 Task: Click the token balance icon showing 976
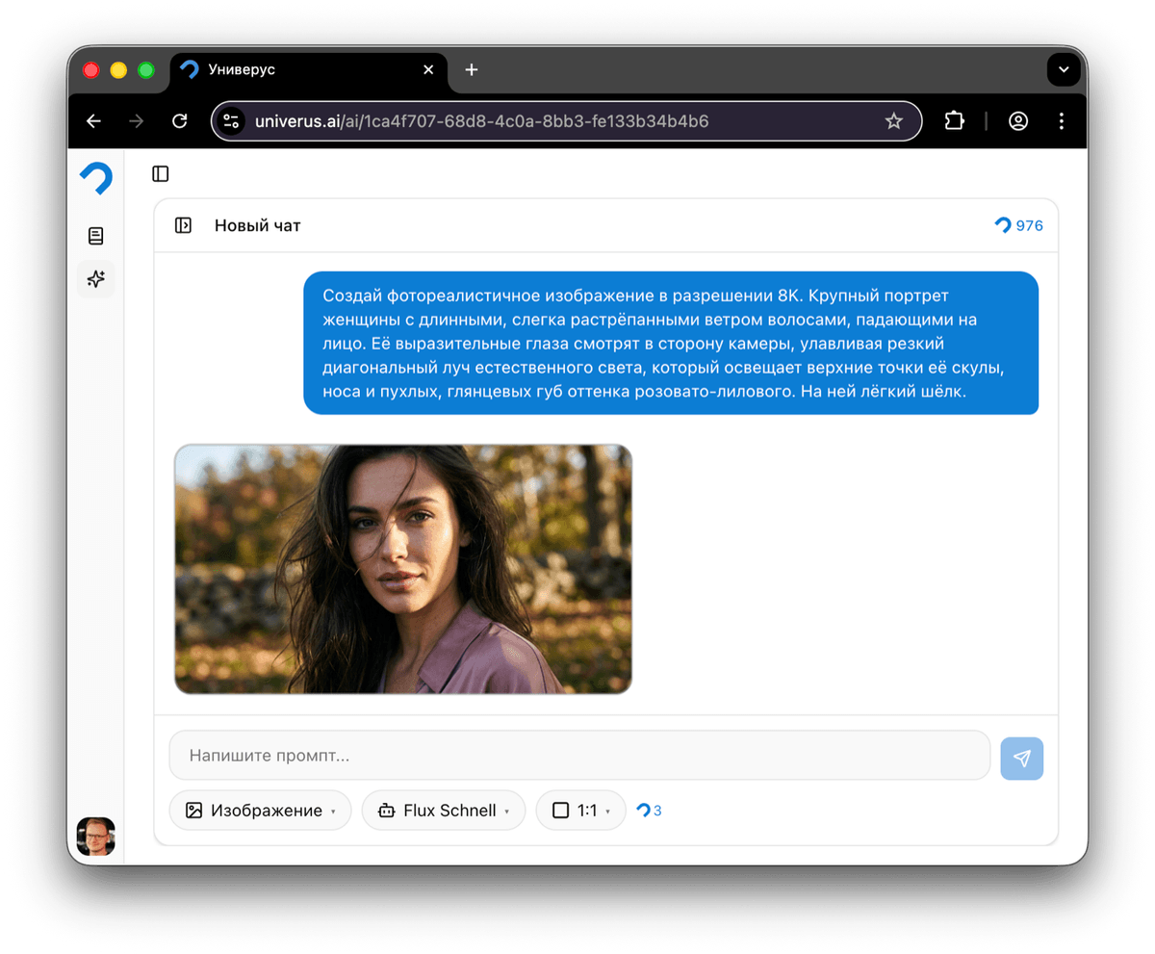(1002, 224)
